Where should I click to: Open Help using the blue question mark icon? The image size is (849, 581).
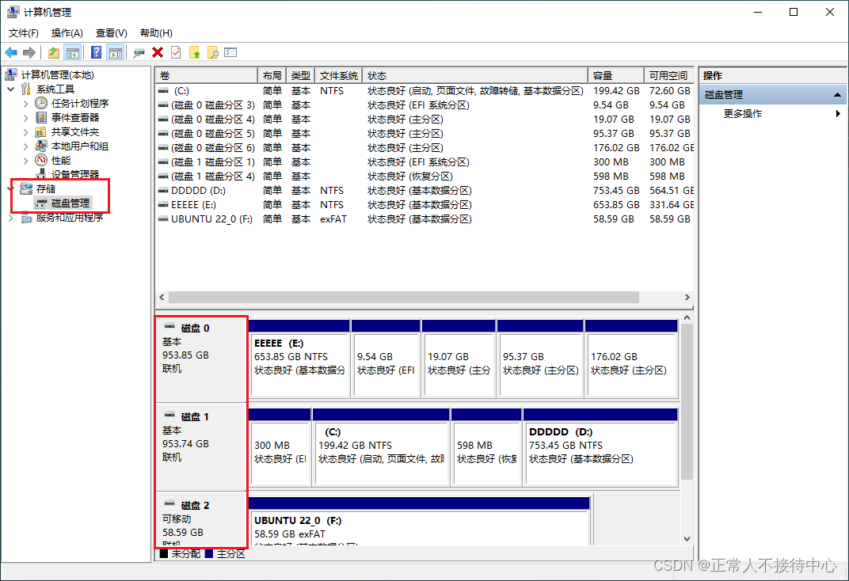pyautogui.click(x=94, y=52)
